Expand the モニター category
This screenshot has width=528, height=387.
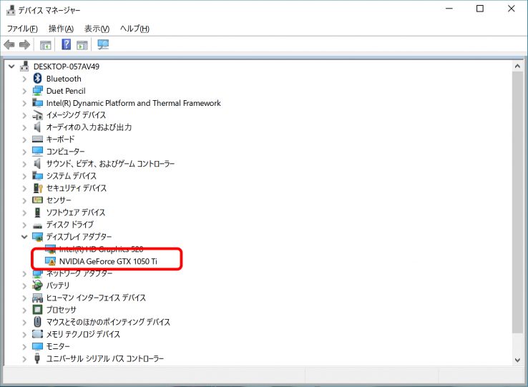(24, 346)
